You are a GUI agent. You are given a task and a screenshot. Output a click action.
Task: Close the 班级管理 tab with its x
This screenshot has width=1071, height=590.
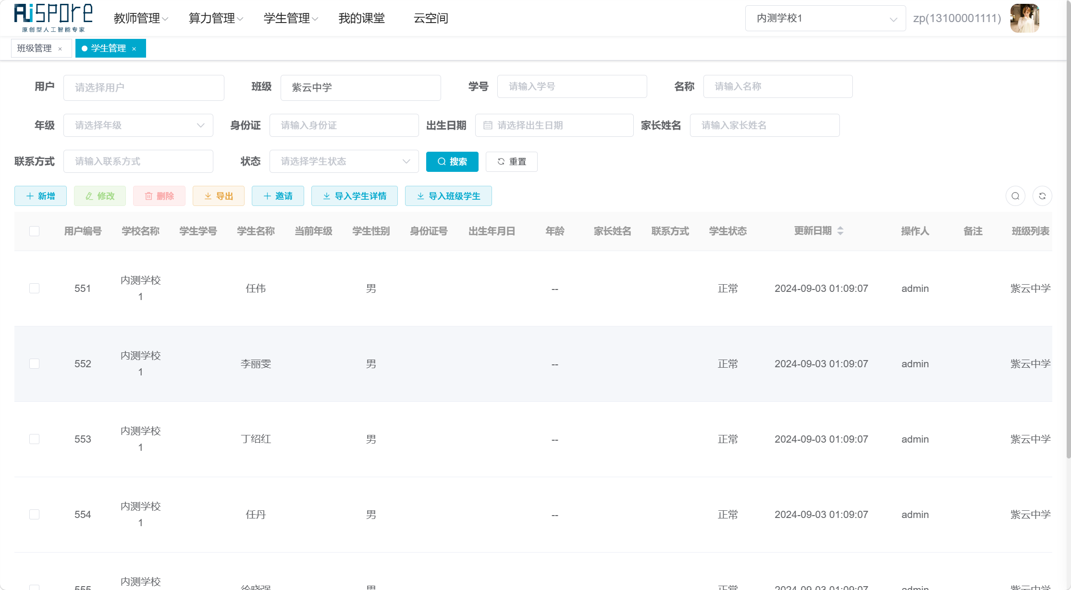60,48
